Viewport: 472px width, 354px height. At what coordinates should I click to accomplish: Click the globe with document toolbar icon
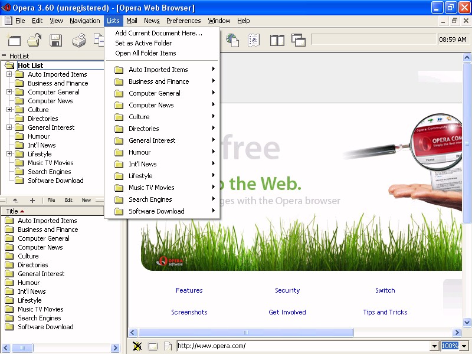pos(232,40)
